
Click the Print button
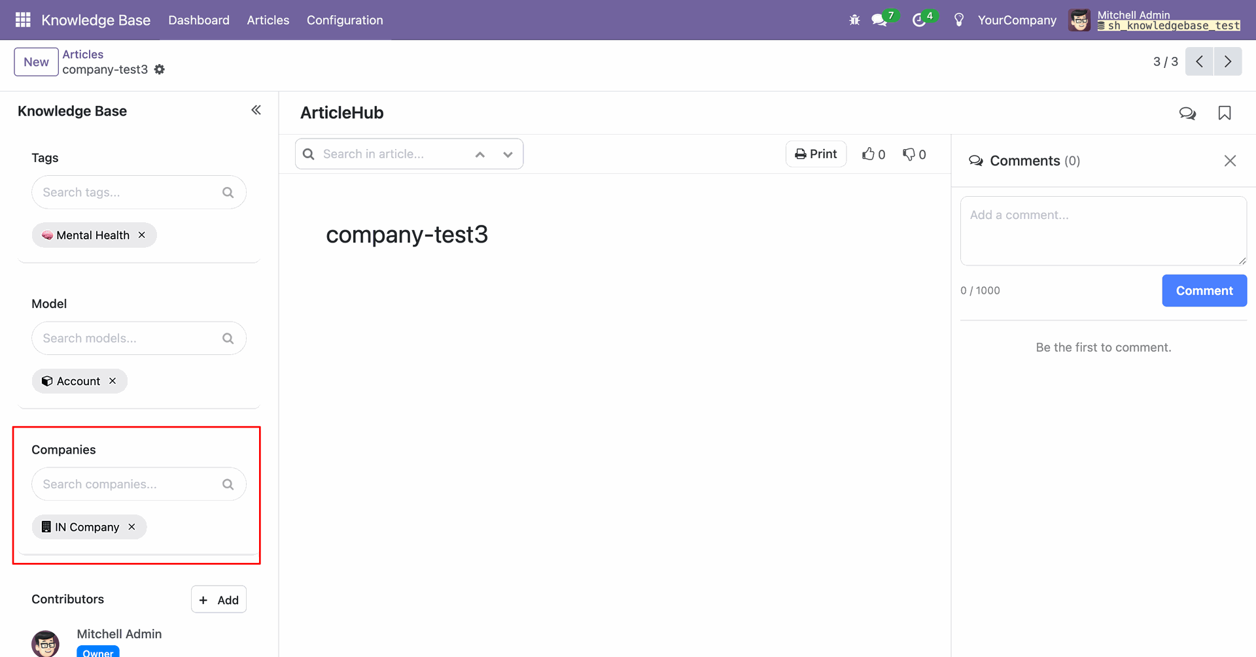coord(816,154)
